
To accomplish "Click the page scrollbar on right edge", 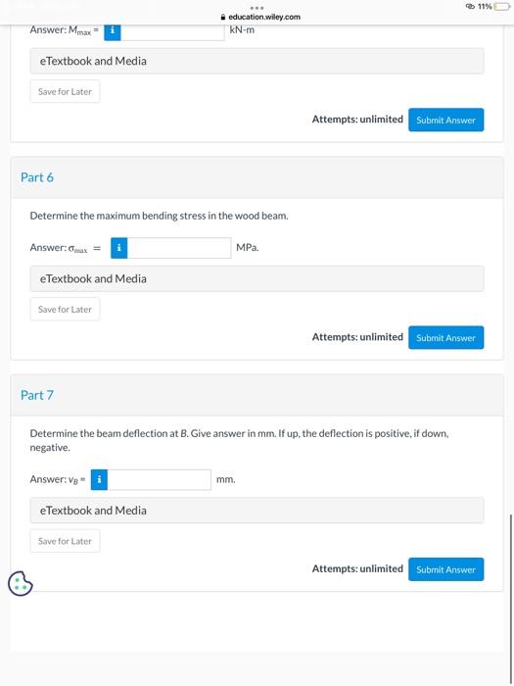I will click(x=510, y=595).
